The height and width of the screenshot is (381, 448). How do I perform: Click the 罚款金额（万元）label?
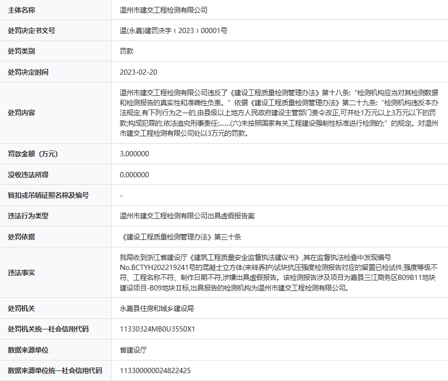(x=33, y=154)
